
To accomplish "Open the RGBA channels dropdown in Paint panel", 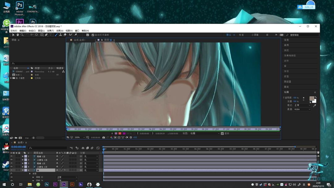I will click(302, 109).
